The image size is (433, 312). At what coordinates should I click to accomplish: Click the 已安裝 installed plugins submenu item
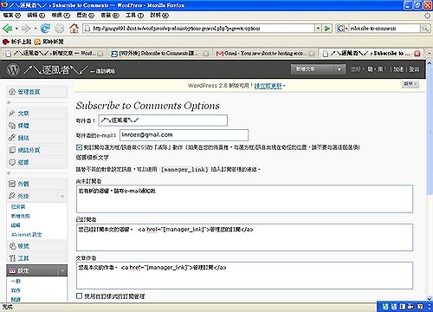18,207
